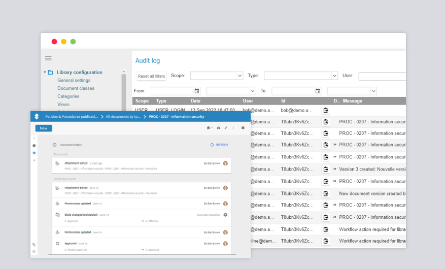Image resolution: width=445 pixels, height=269 pixels.
Task: Click Bob Brown avatar on 2 days ago entry
Action: [x=225, y=163]
